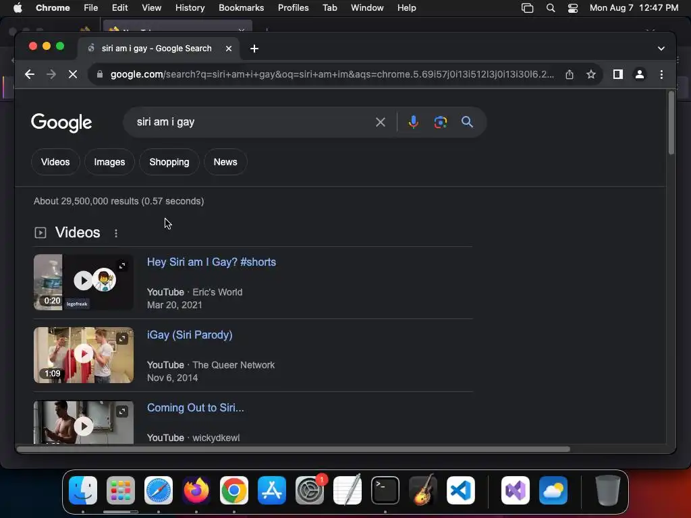
Task: Close the Google Search tab
Action: [x=229, y=49]
